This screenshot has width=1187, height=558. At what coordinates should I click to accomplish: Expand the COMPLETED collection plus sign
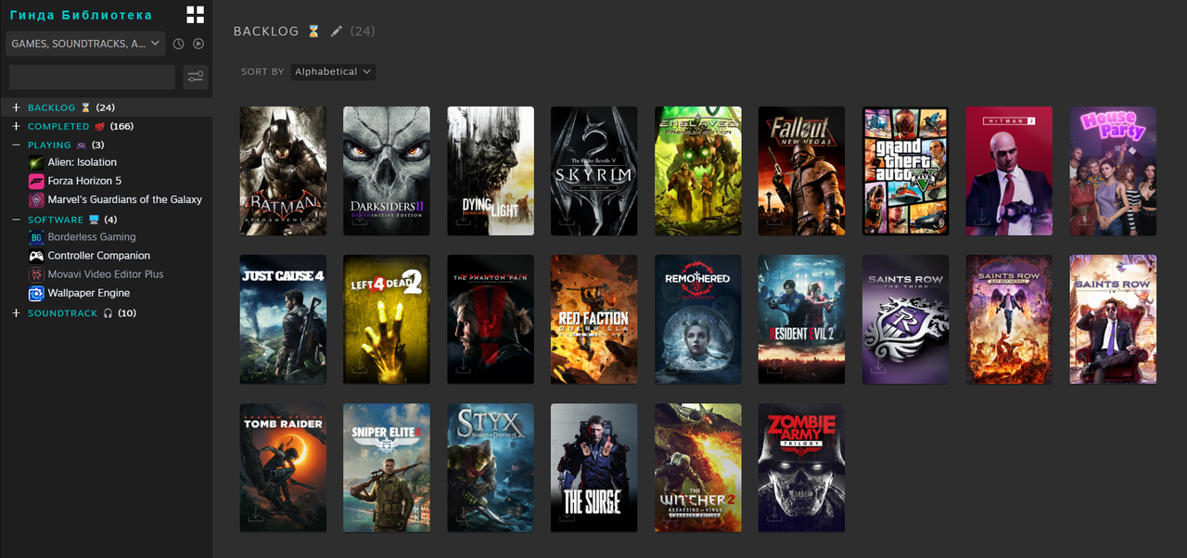tap(16, 126)
